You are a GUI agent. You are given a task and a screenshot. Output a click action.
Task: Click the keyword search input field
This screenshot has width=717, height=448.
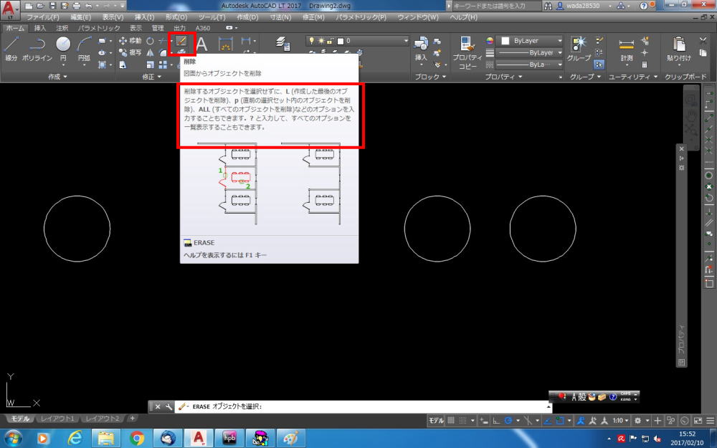click(496, 6)
